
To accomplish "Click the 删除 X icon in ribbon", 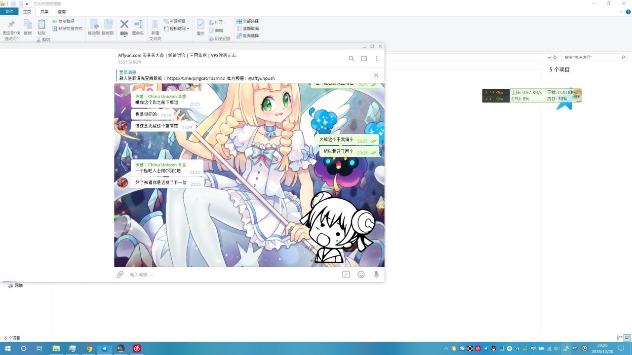I will click(124, 24).
